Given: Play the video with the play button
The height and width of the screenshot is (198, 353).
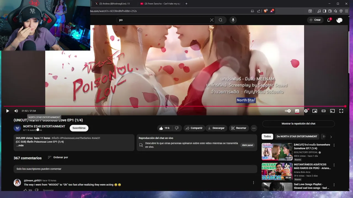Looking at the screenshot, I should coord(7,111).
